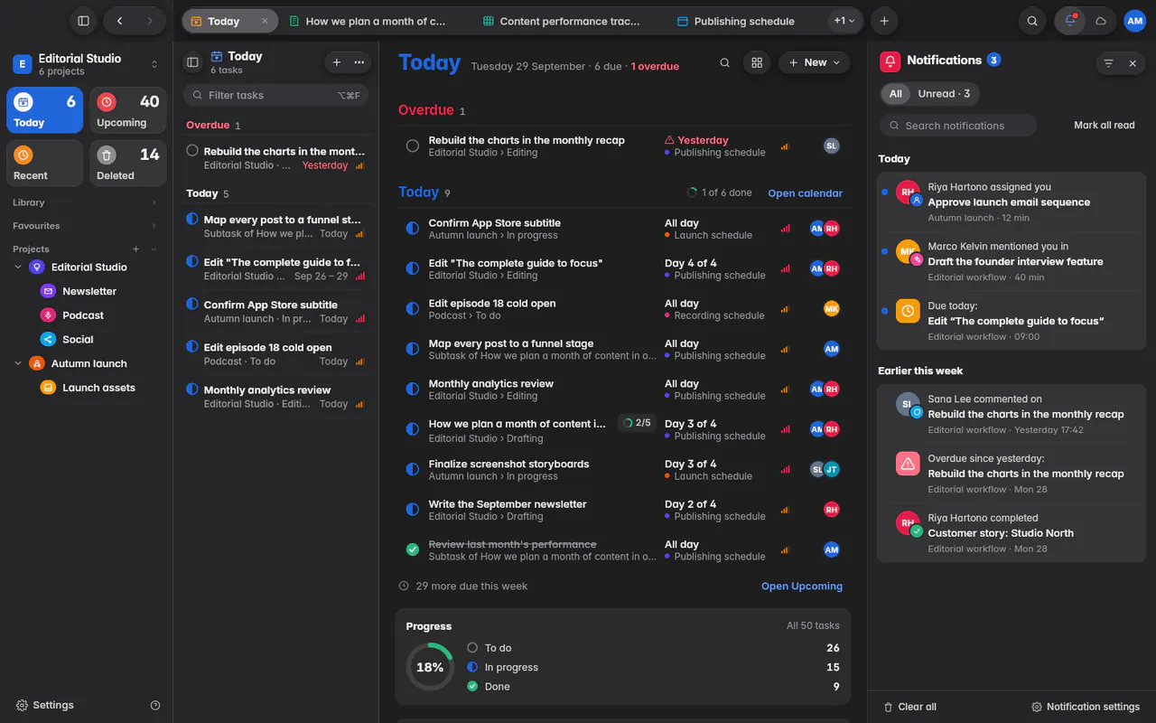This screenshot has width=1156, height=723.
Task: Click the 18% progress ring
Action: 430,667
